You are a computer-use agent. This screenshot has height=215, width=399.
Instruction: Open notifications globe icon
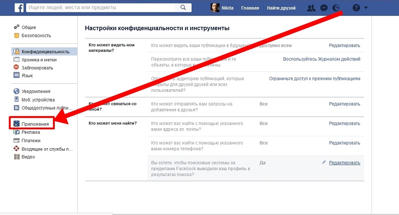pos(336,8)
